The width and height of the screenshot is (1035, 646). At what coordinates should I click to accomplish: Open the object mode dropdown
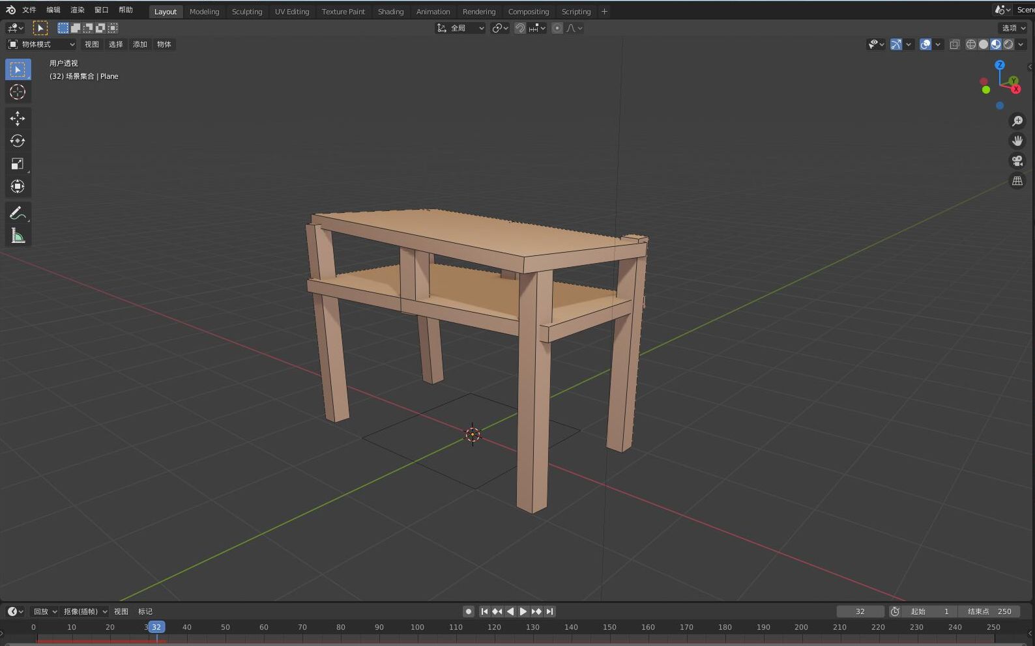tap(42, 44)
